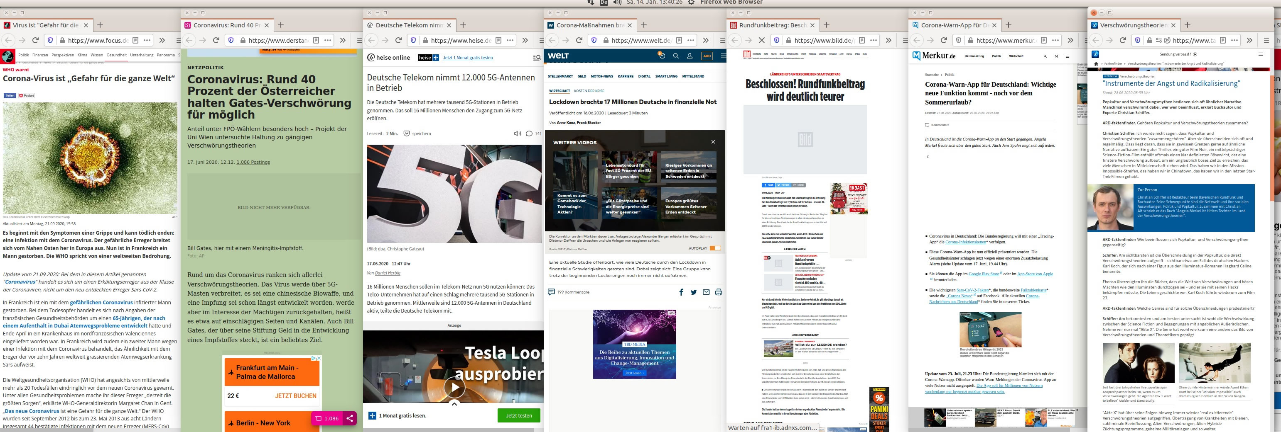Stop loading the bild.de page
The image size is (1281, 432).
(x=761, y=40)
